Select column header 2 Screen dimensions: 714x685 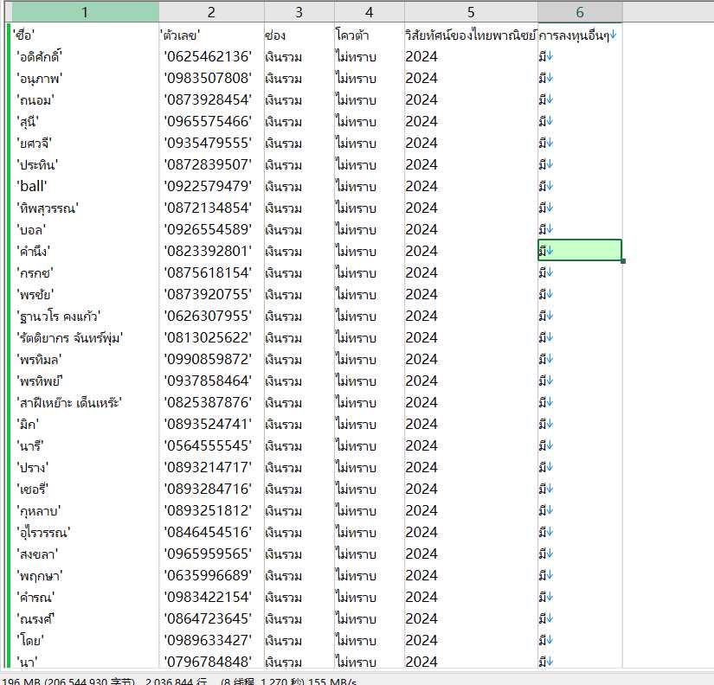click(211, 12)
